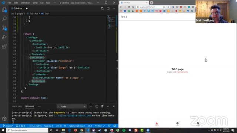Click 'UTF-8' encoding in status bar
This screenshot has width=237, height=133.
(x=59, y=126)
